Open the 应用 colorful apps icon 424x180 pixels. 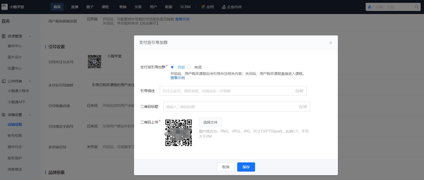pyautogui.click(x=203, y=7)
